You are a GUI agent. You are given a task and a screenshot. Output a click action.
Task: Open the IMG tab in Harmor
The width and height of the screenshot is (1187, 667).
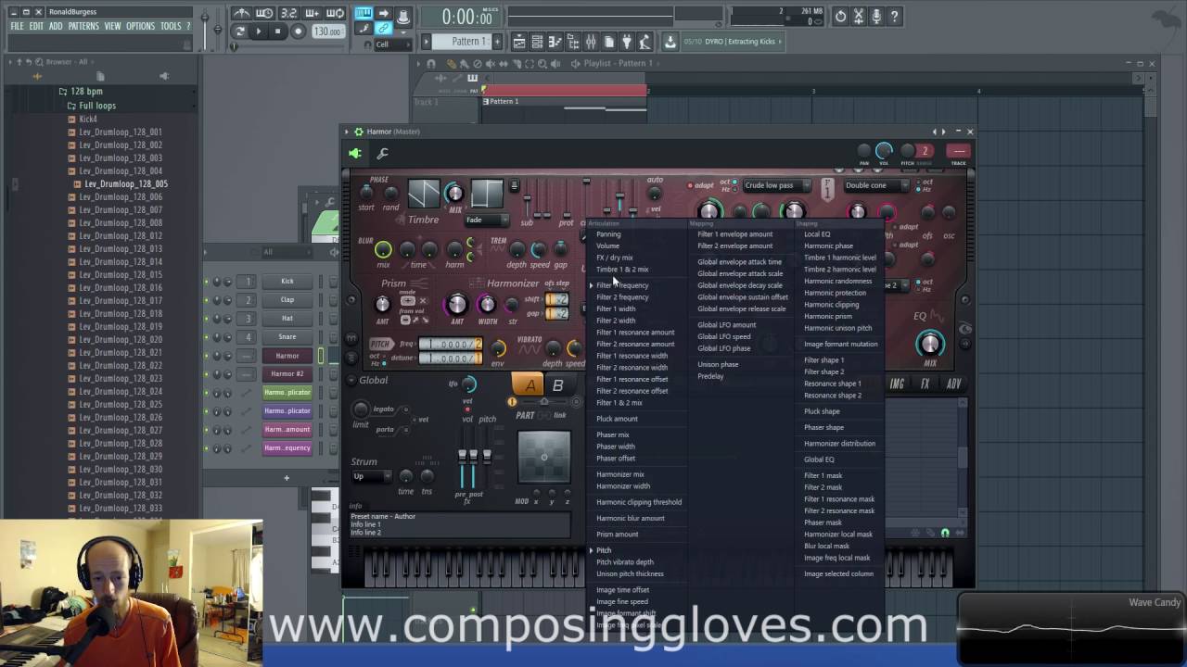[897, 384]
